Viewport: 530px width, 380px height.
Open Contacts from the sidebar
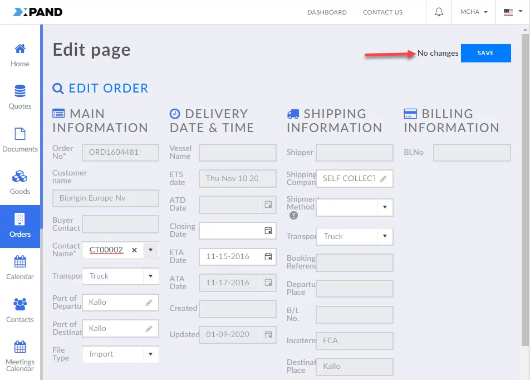coord(20,310)
